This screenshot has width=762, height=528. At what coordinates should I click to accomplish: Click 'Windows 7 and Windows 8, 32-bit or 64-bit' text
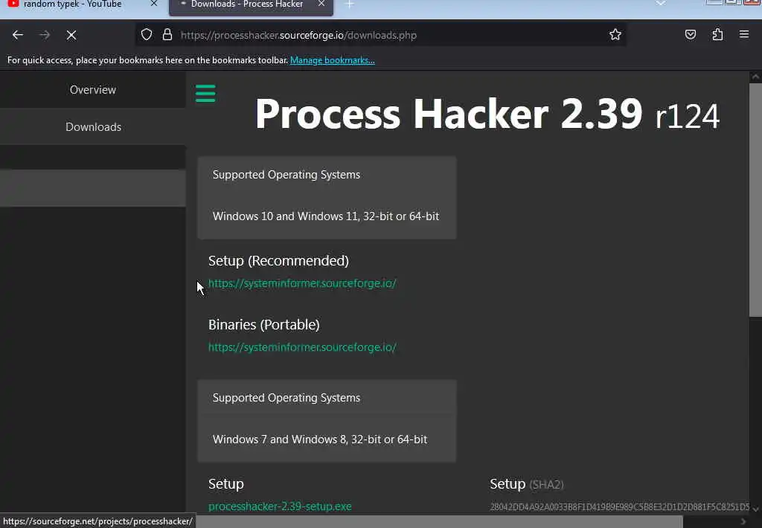click(x=320, y=439)
